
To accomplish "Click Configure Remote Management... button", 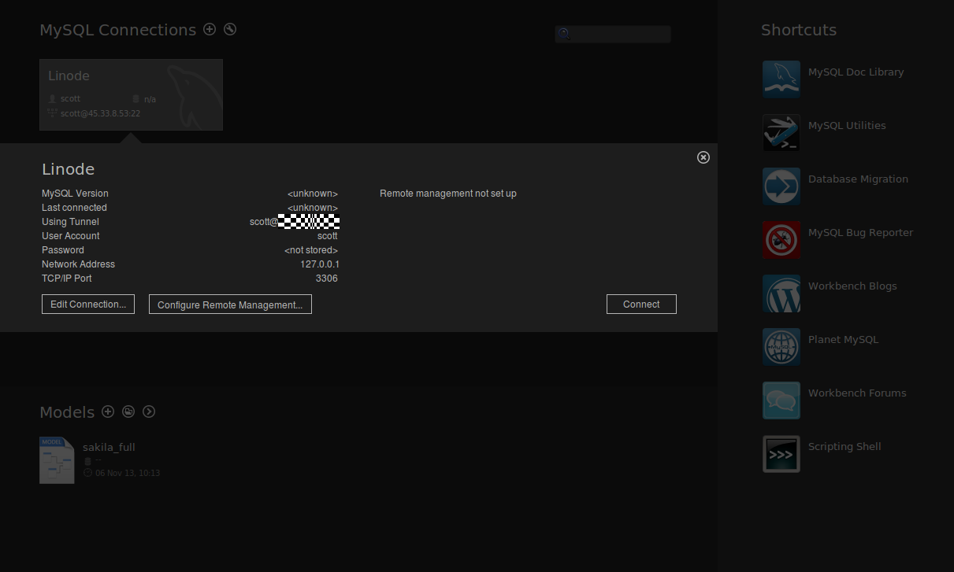I will 230,304.
